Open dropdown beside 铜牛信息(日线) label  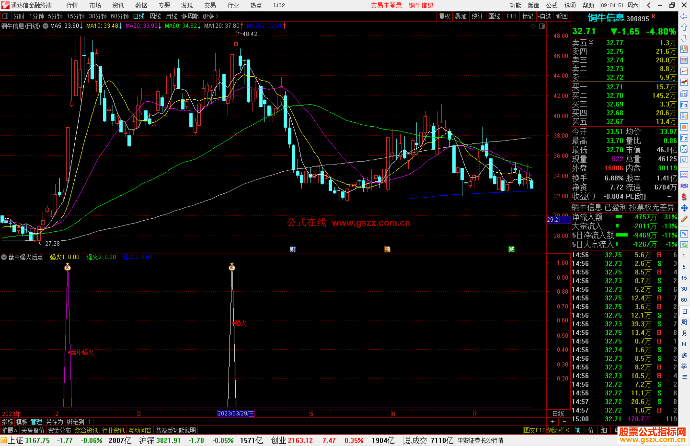tap(46, 26)
